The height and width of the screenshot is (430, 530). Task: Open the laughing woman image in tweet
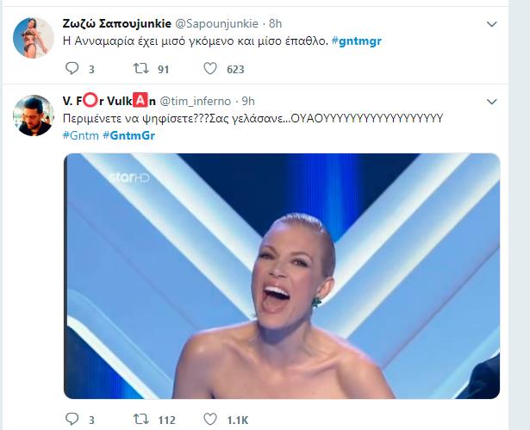tap(281, 276)
